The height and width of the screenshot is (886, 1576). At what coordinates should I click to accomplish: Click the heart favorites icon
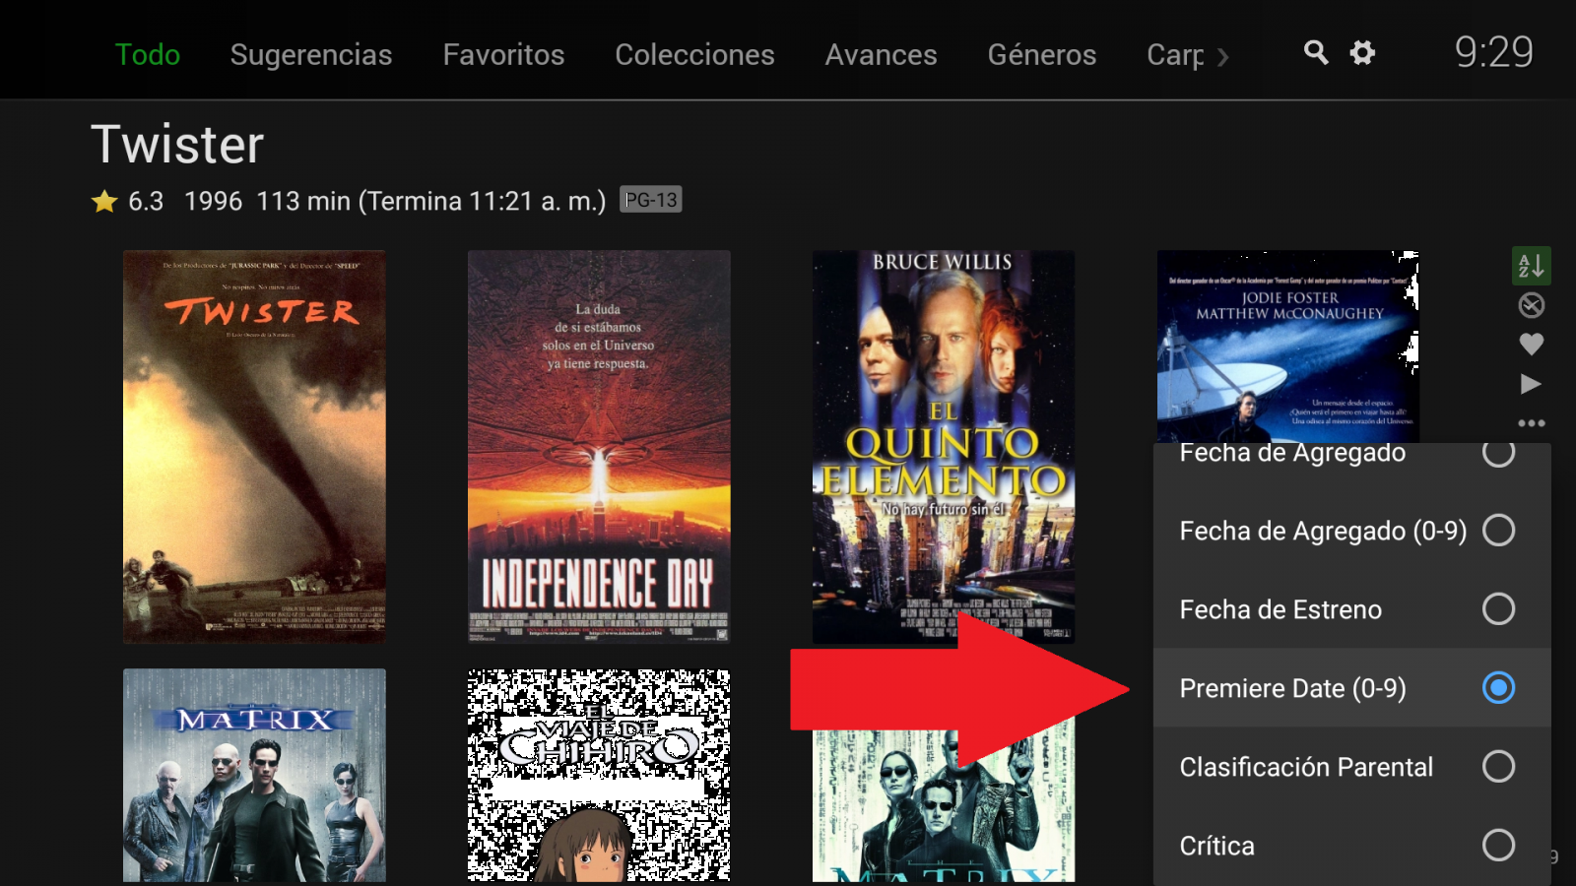[x=1531, y=345]
